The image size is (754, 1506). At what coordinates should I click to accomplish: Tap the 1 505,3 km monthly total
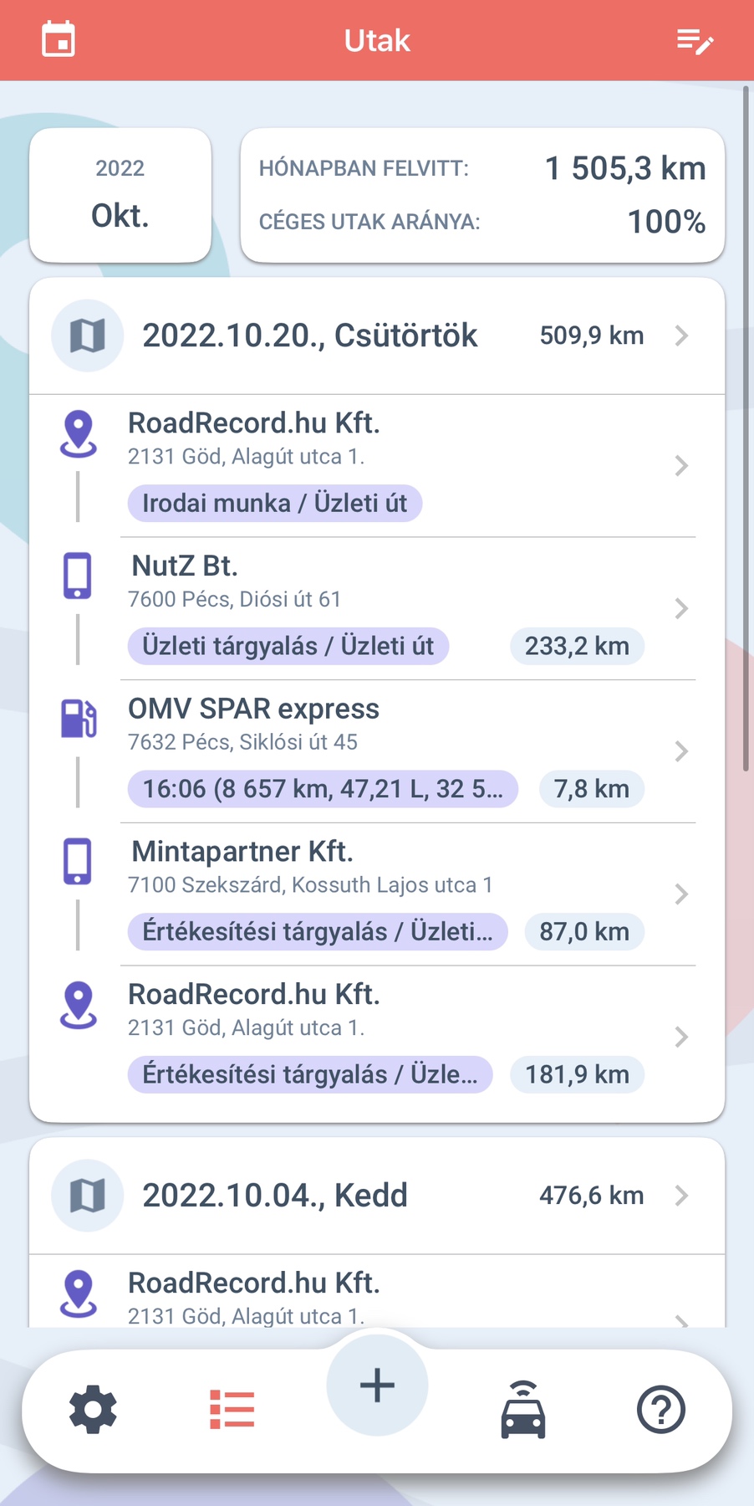pos(625,168)
